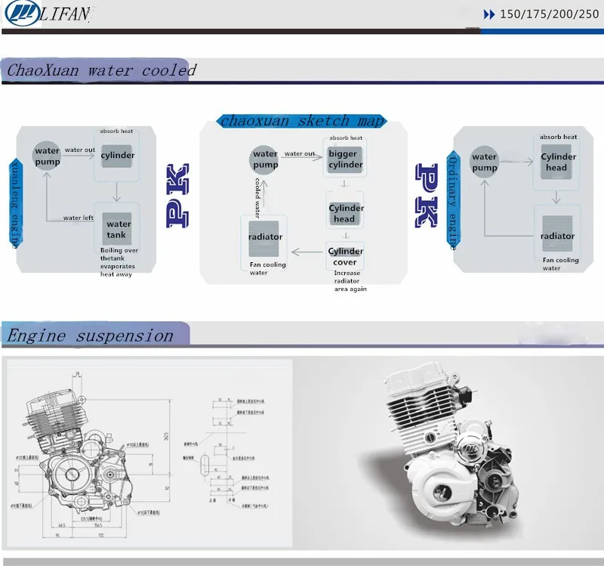Click absorb heat label above xuanleng cylinder
The width and height of the screenshot is (604, 566).
coord(116,131)
